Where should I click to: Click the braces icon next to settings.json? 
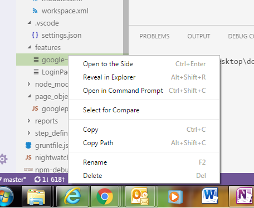tap(35, 35)
